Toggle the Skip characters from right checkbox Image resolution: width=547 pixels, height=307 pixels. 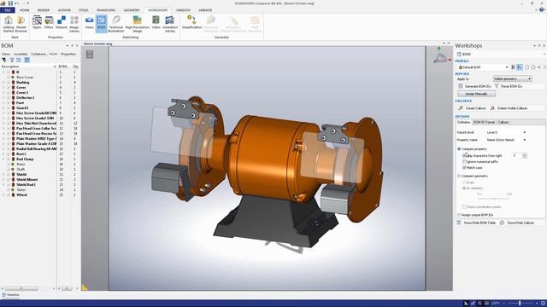click(464, 155)
